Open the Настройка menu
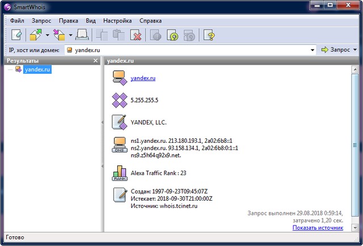Viewport: 363px width, 246px height. point(117,20)
